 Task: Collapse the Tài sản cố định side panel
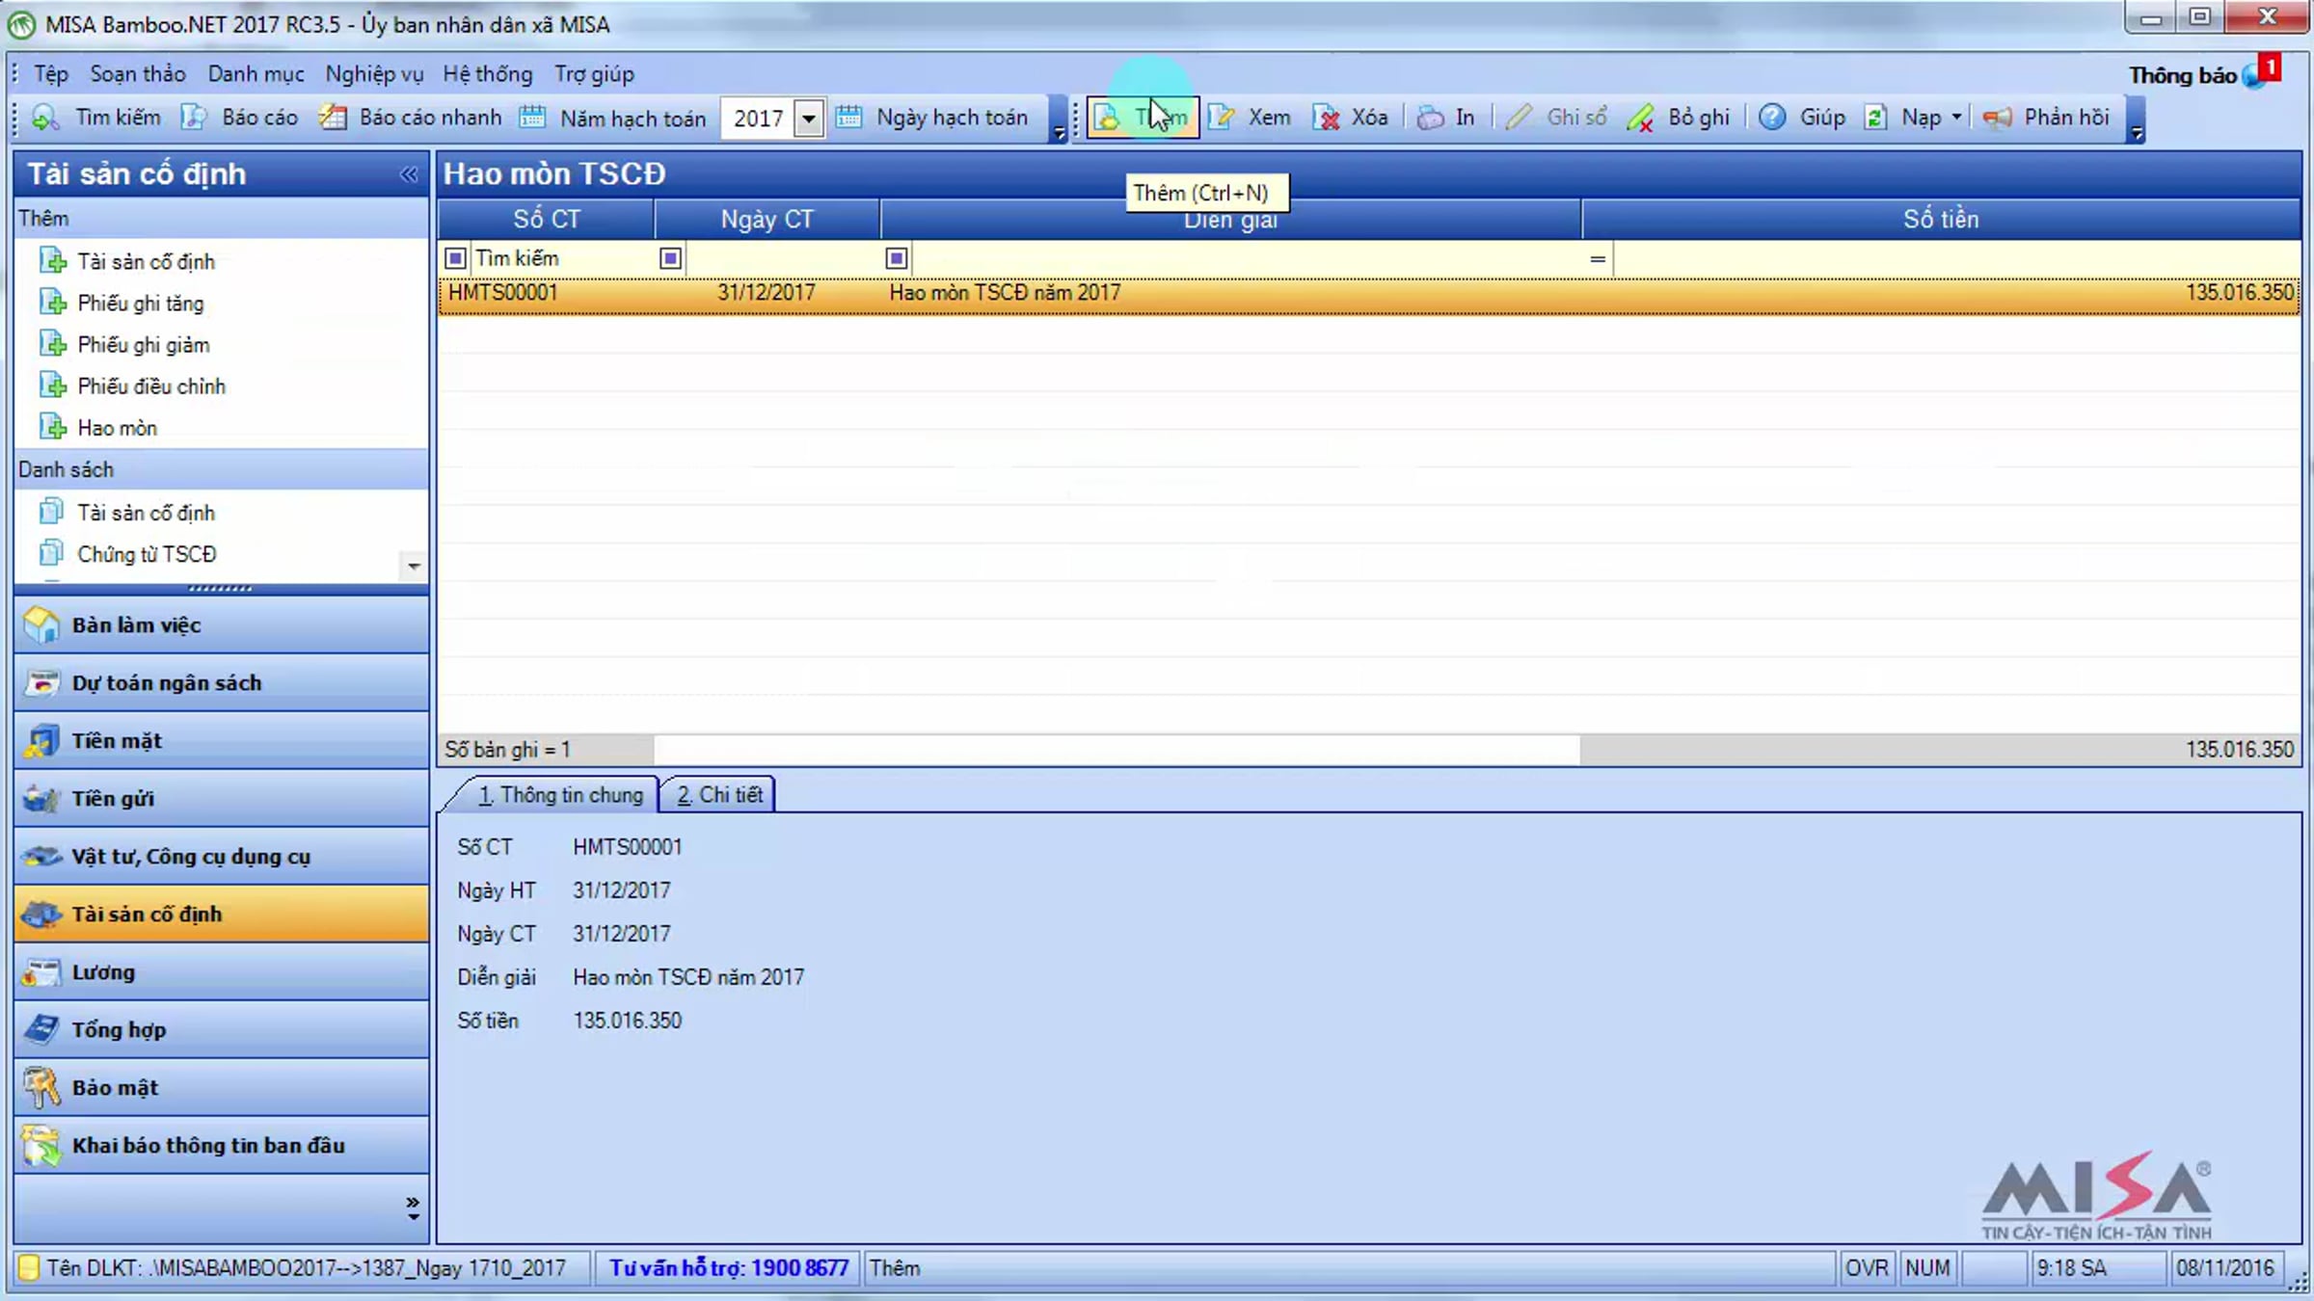tap(409, 174)
